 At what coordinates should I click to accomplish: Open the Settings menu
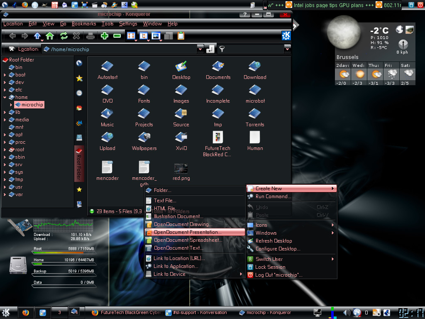[x=128, y=24]
